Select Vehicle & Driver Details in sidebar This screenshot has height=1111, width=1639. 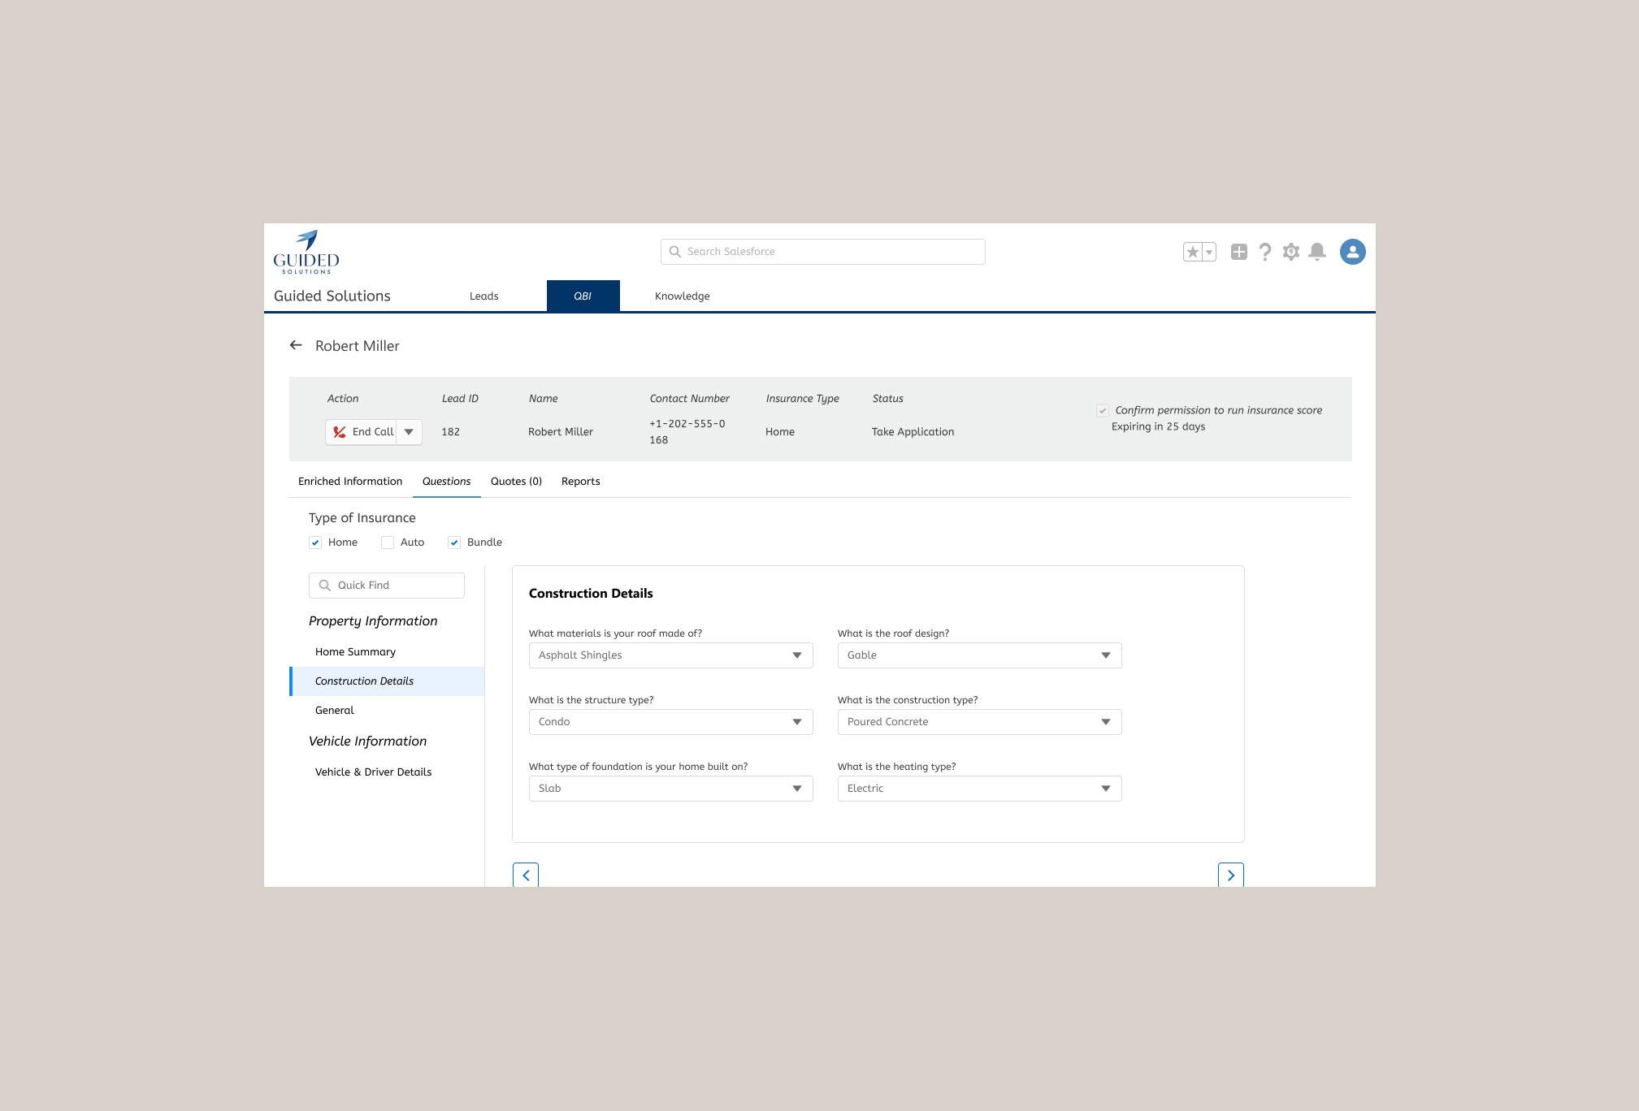pos(373,772)
